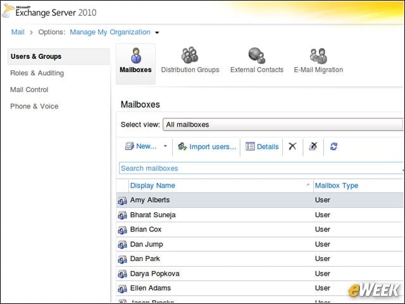This screenshot has width=405, height=304.
Task: Open Phone & Voice section
Action: click(x=34, y=106)
